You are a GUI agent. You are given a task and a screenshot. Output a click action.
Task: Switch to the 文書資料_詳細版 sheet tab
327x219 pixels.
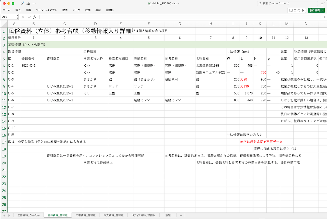pos(85,215)
